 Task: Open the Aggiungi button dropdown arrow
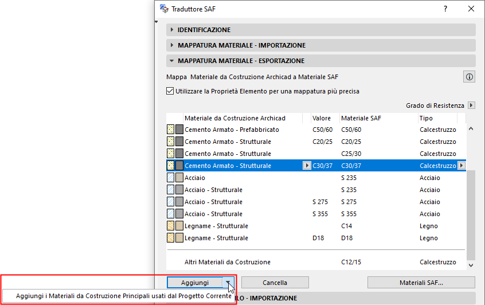228,283
